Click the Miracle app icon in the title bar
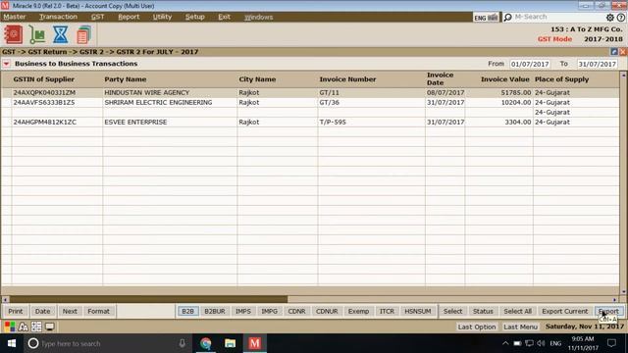The image size is (628, 353). click(5, 6)
